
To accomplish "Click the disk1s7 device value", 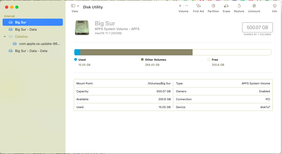I will pos(265,107).
